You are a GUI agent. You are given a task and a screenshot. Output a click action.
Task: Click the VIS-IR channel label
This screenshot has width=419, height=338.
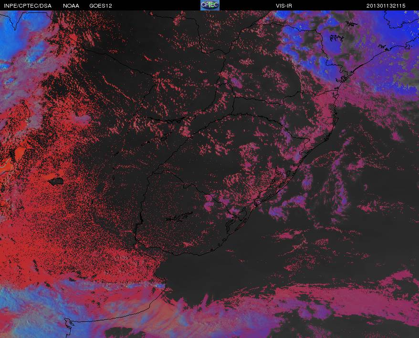(x=284, y=6)
